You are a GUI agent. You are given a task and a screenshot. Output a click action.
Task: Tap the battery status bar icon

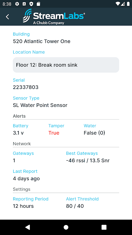pos(128,4)
